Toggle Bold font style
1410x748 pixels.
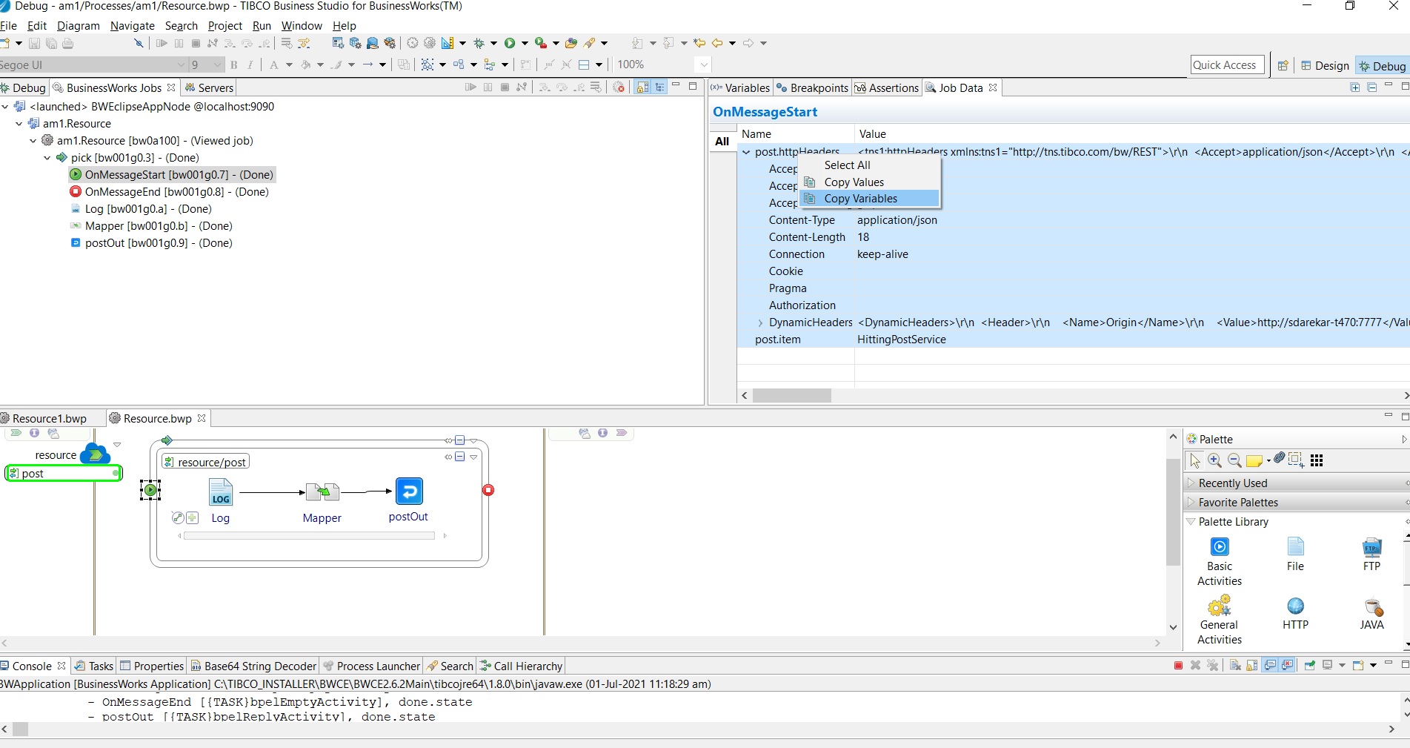(x=234, y=65)
